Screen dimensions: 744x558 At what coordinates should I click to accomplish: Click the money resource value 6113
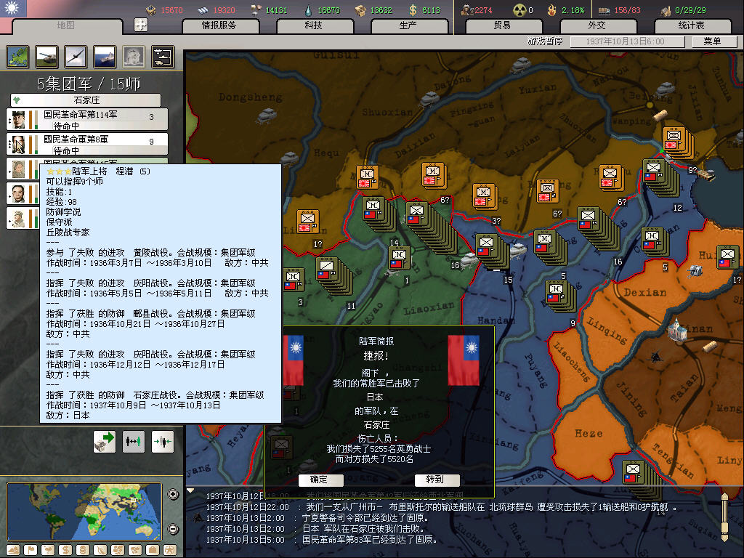[x=432, y=10]
